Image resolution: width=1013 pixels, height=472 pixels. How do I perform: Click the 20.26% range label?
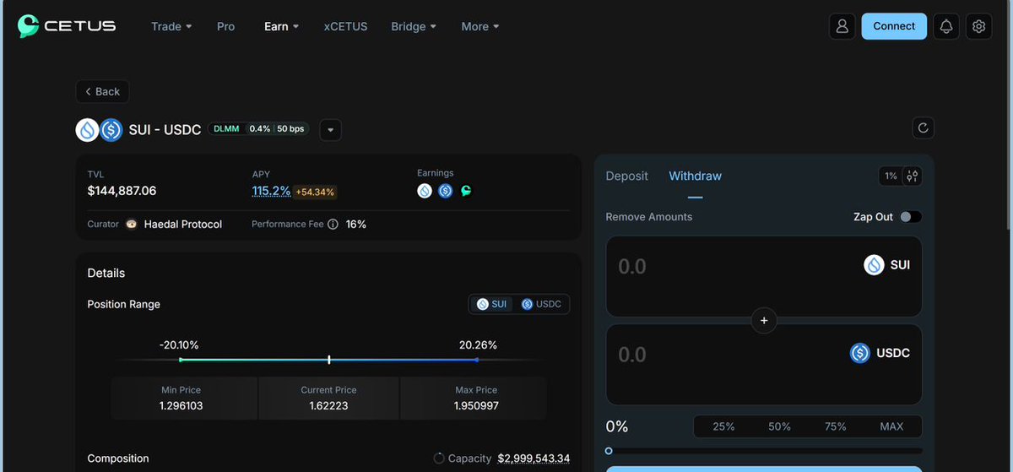click(478, 345)
